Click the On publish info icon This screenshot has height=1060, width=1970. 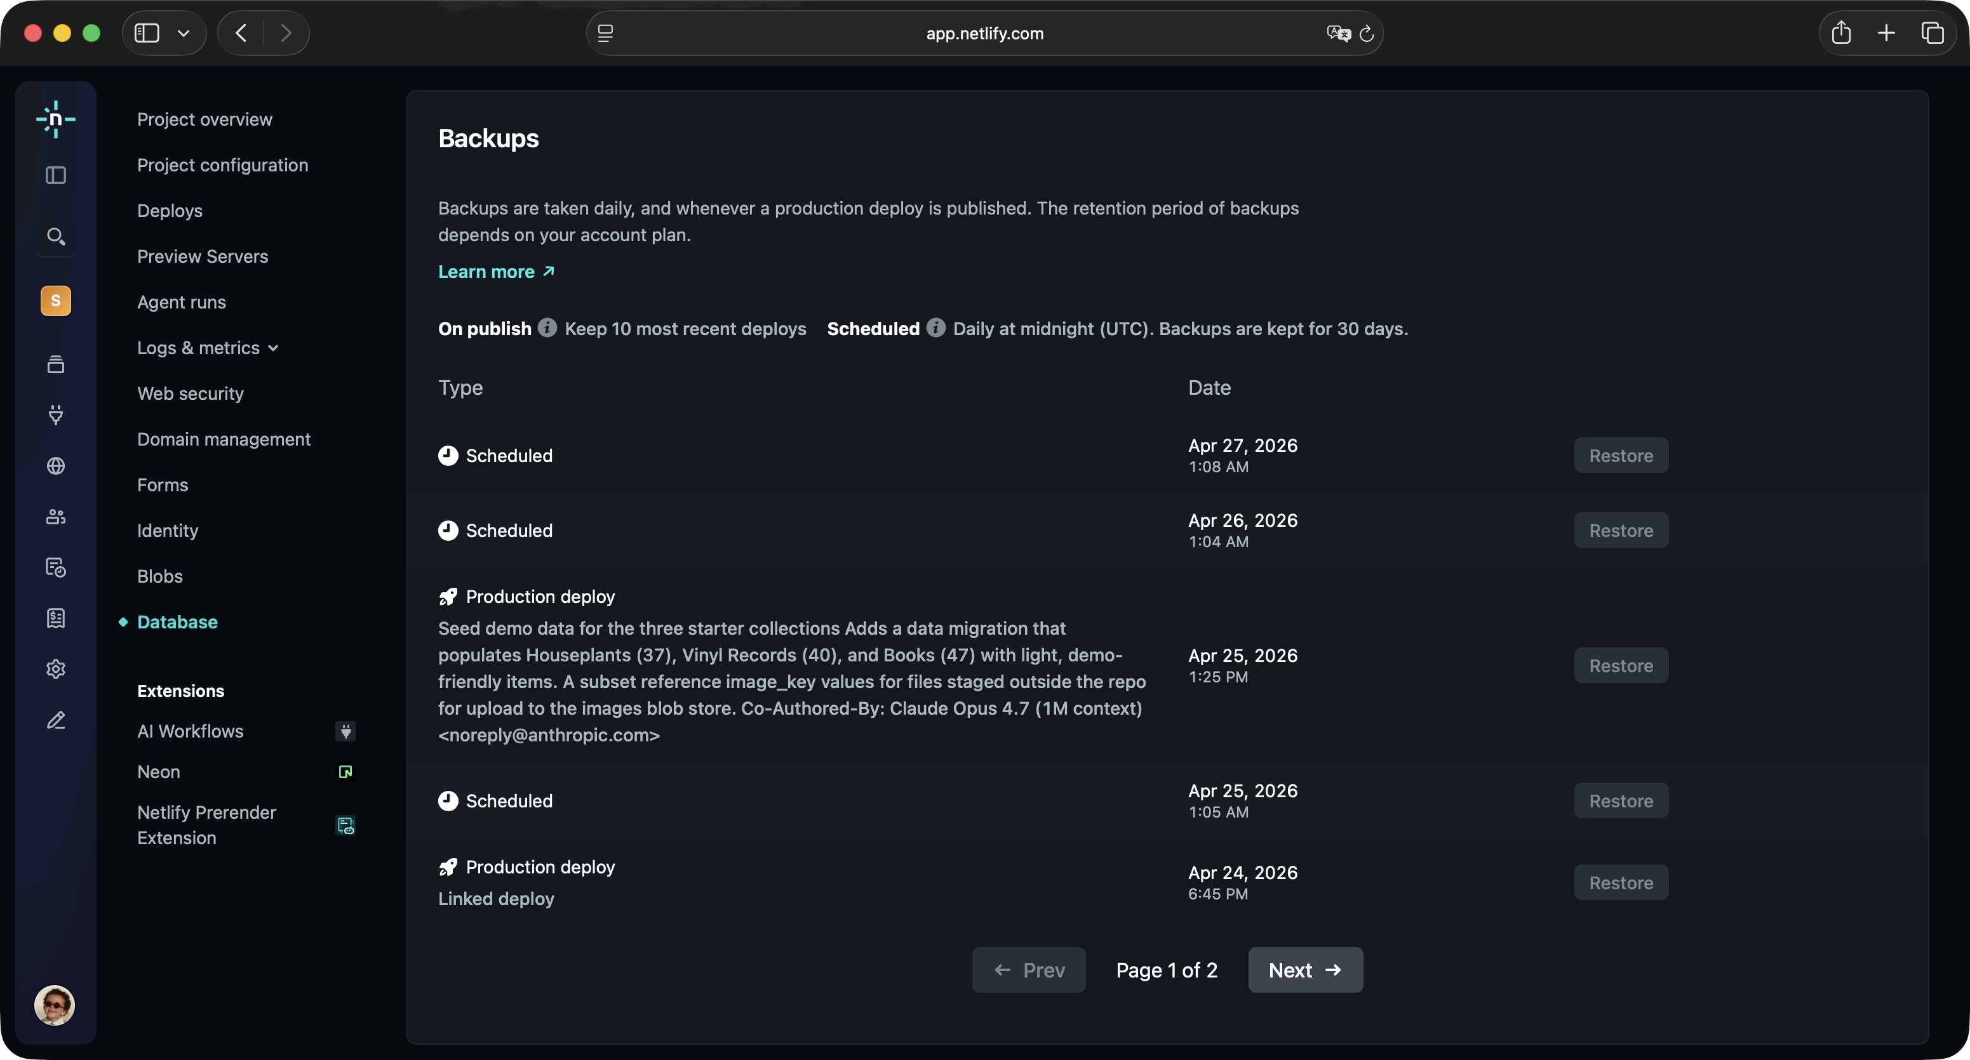(547, 328)
